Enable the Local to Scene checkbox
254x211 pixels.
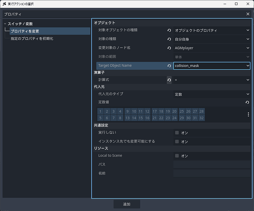click(177, 156)
